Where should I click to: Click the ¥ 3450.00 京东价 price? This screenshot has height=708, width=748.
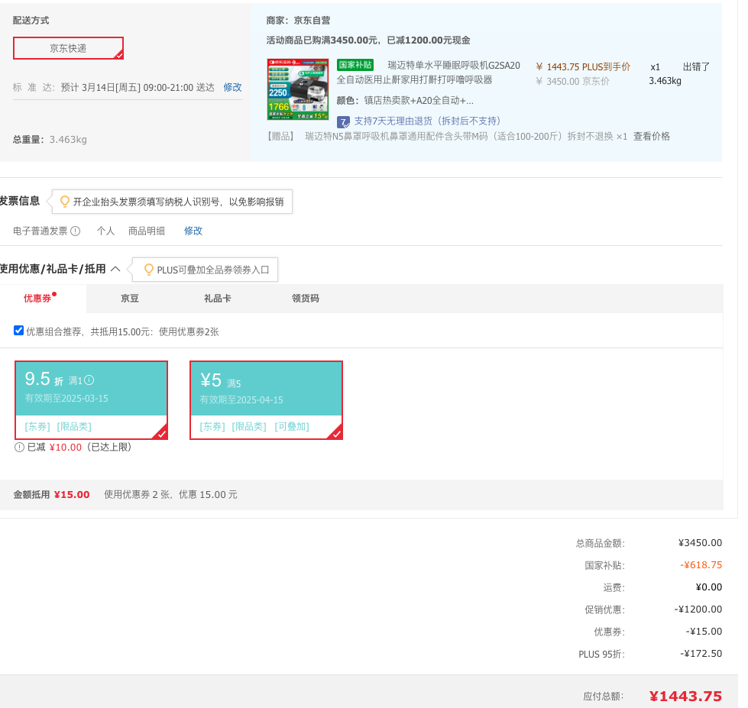572,82
